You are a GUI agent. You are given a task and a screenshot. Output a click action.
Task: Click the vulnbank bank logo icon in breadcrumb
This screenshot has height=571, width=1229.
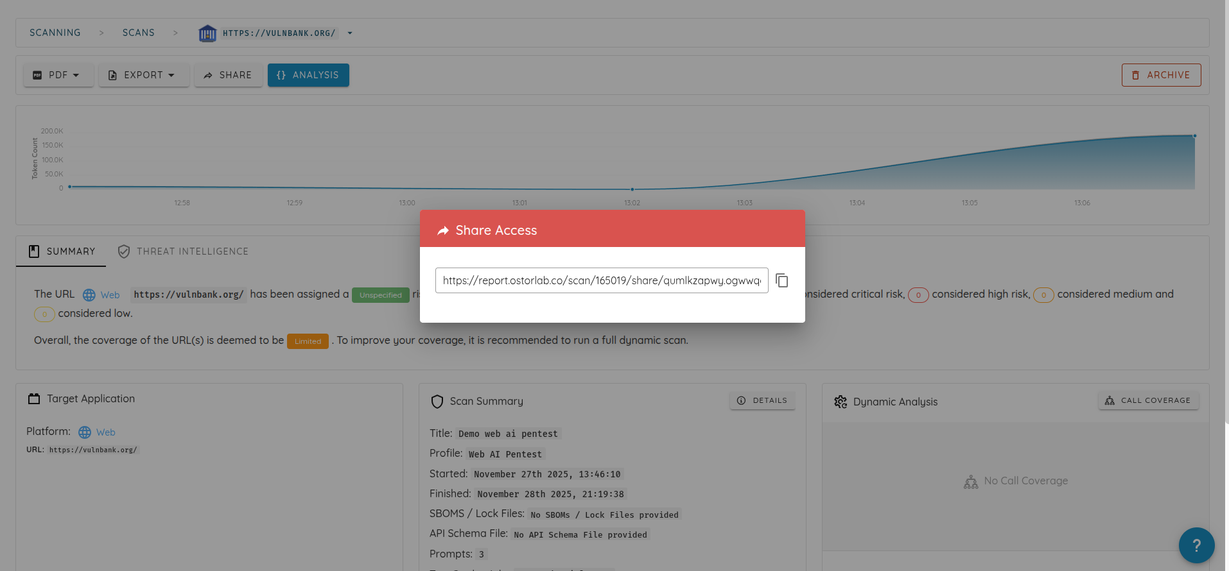pyautogui.click(x=207, y=33)
